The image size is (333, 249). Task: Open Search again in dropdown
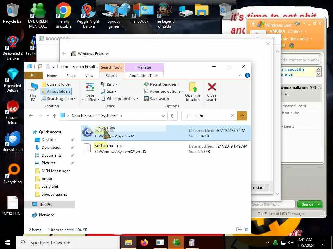point(59,99)
